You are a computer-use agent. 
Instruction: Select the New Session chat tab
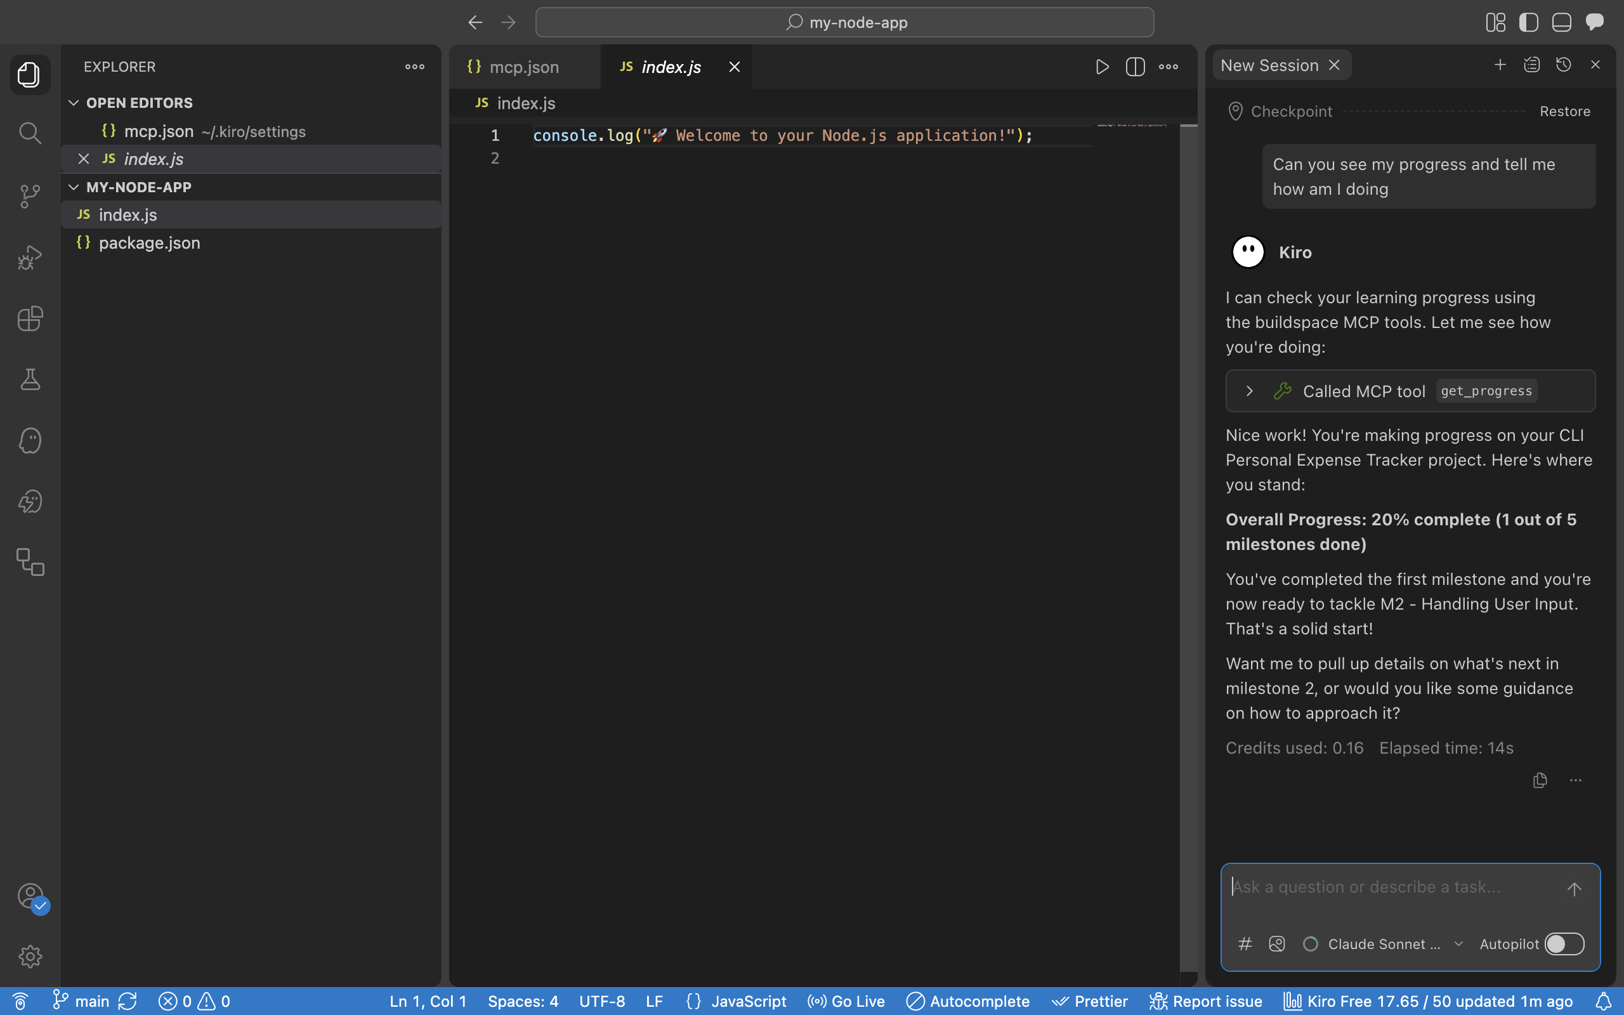pos(1269,65)
